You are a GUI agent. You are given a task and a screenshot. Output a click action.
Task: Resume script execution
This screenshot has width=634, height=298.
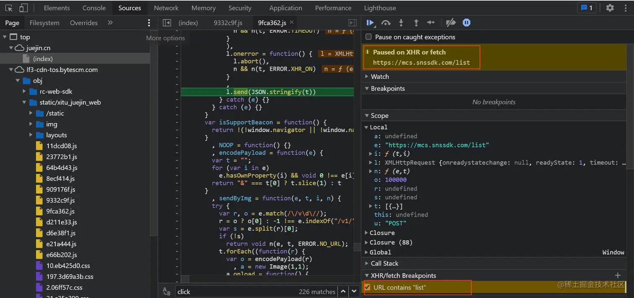point(370,23)
